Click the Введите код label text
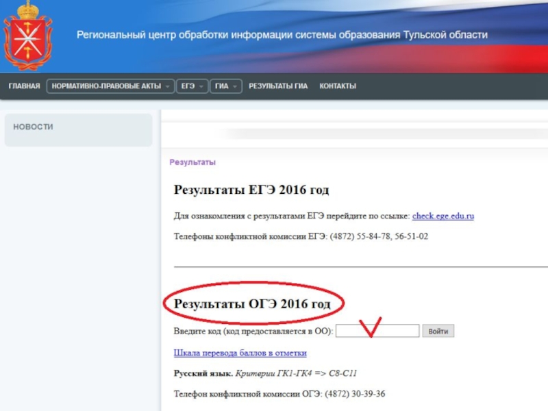 click(253, 331)
